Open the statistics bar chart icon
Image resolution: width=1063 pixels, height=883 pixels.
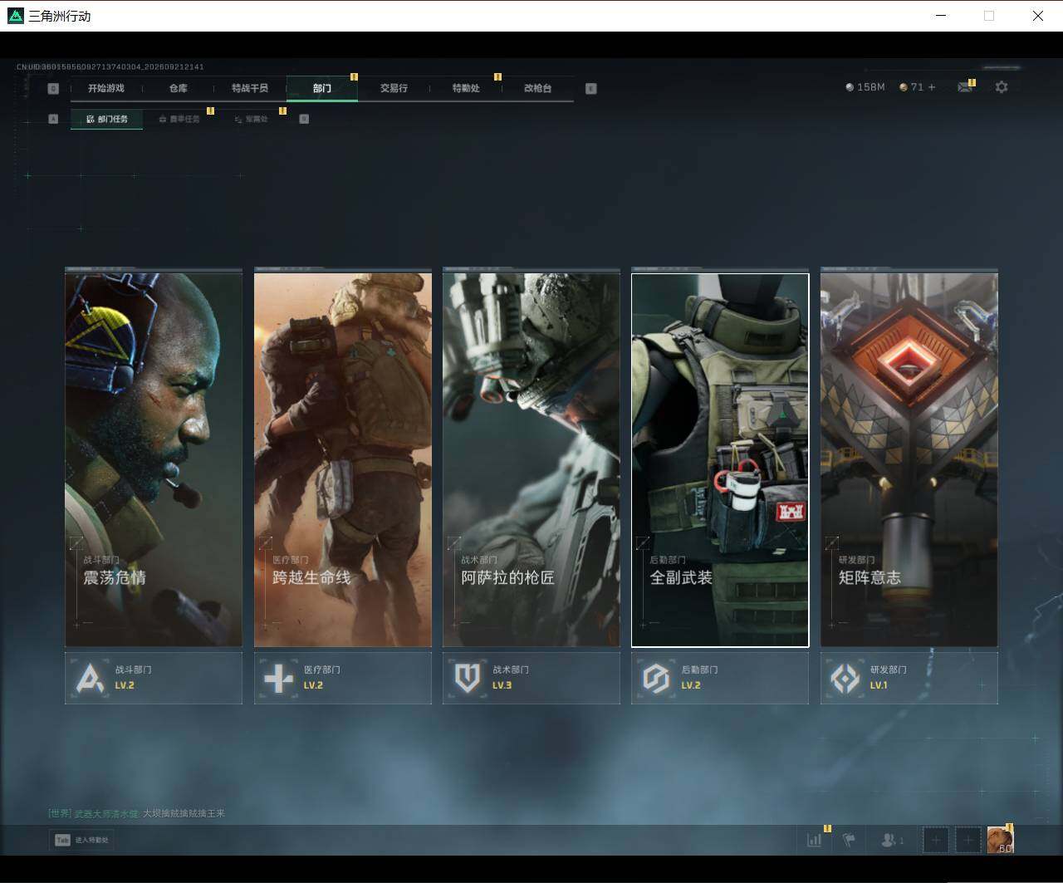pos(814,840)
